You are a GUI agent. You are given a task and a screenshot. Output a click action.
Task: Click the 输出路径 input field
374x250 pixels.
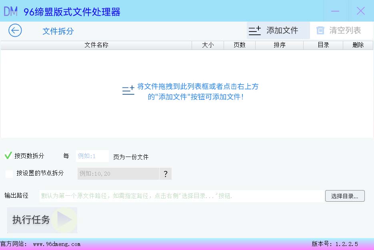coord(182,196)
